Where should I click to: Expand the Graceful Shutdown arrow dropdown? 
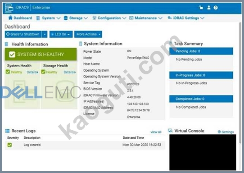tap(45, 34)
